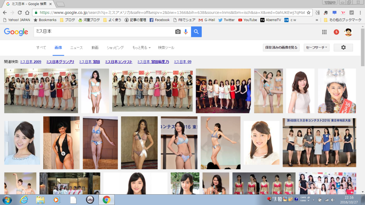Open the Yahoo! JAPAN bookmark

click(x=16, y=20)
